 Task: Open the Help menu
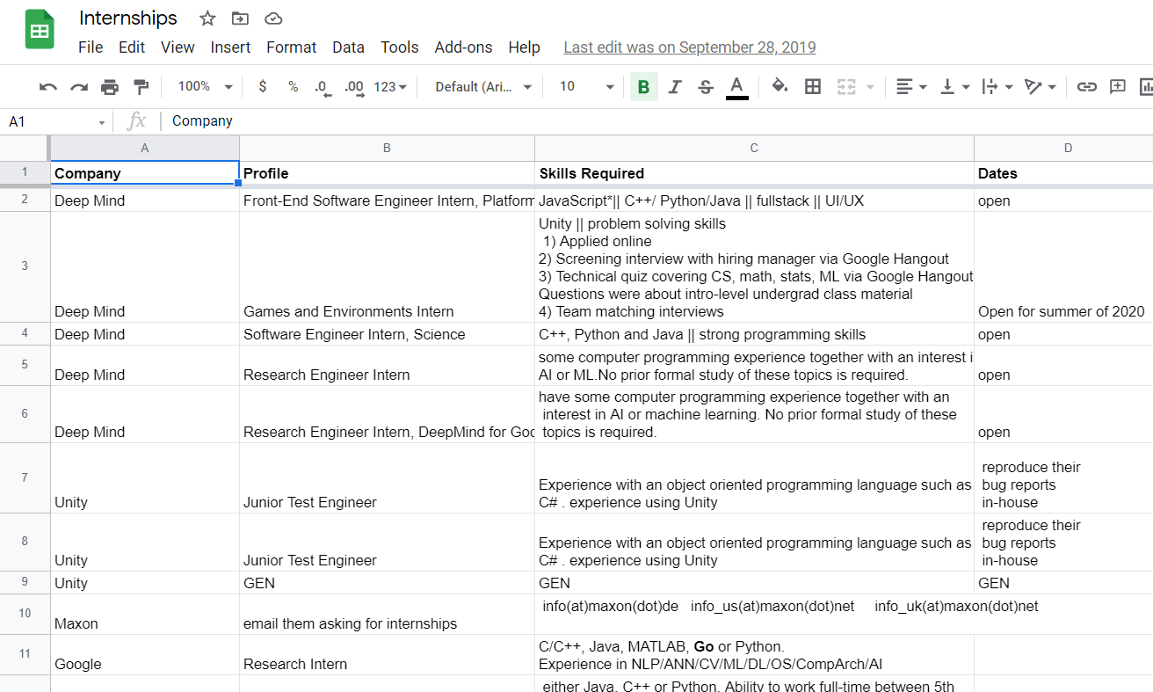click(524, 47)
